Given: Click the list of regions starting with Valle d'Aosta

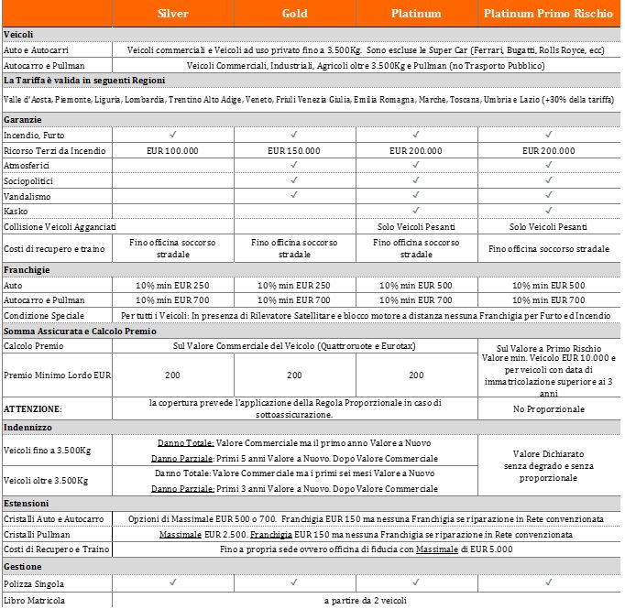Looking at the screenshot, I should [x=309, y=100].
